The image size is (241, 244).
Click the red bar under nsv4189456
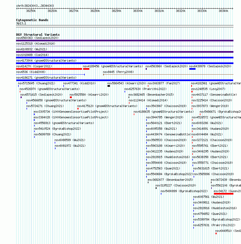86,69
